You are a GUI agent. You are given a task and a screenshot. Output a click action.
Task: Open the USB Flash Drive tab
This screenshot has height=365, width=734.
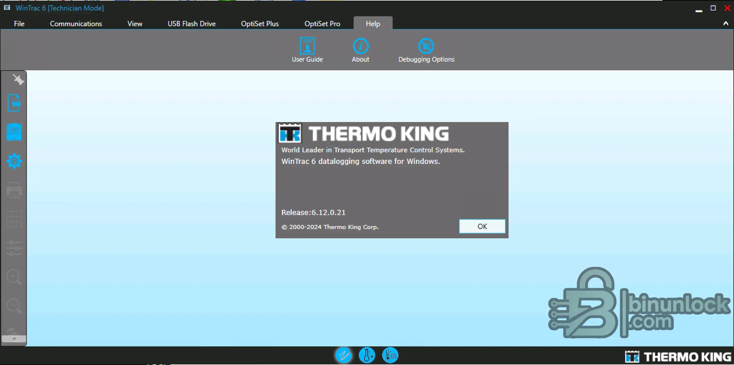(192, 24)
